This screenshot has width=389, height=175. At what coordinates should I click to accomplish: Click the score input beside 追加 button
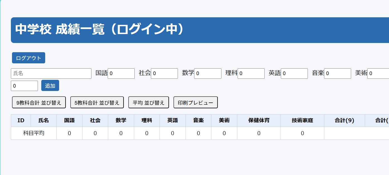coord(24,86)
